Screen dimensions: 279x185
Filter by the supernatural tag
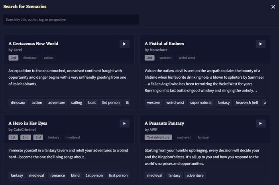(x=201, y=103)
